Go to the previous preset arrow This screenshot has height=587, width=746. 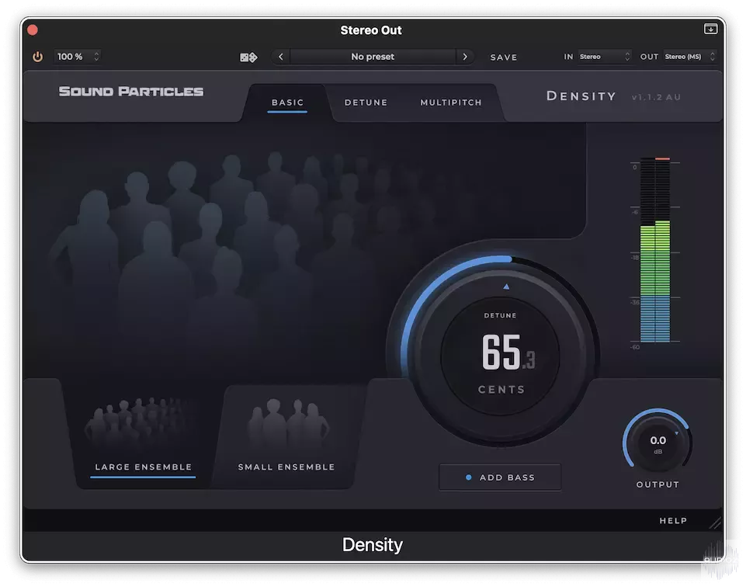coord(281,57)
